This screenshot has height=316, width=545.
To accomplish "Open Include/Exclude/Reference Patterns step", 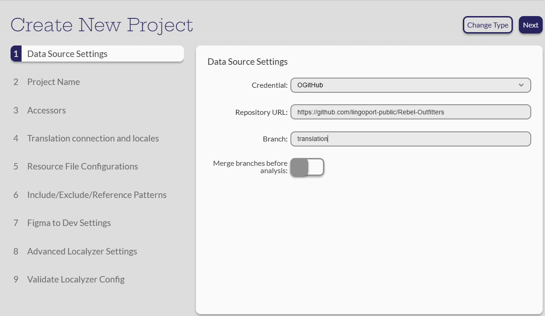I will [x=97, y=195].
